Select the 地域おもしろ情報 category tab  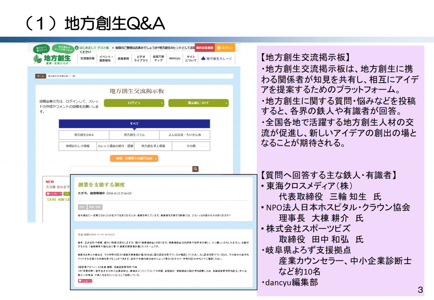click(78, 146)
